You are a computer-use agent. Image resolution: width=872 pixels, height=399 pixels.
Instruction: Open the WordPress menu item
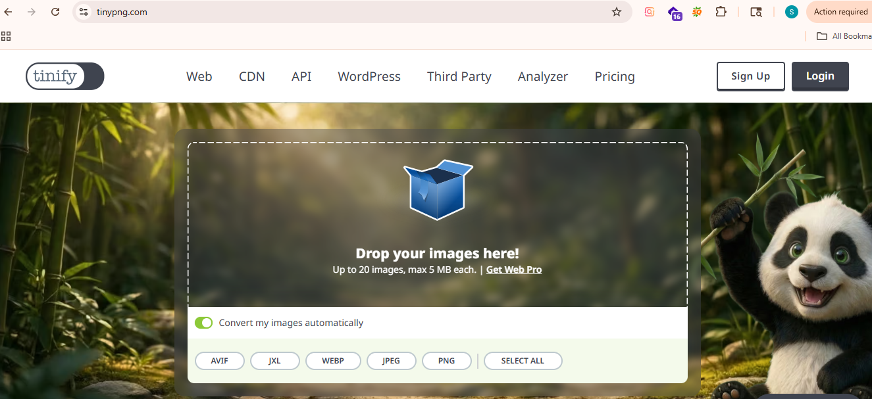point(369,76)
